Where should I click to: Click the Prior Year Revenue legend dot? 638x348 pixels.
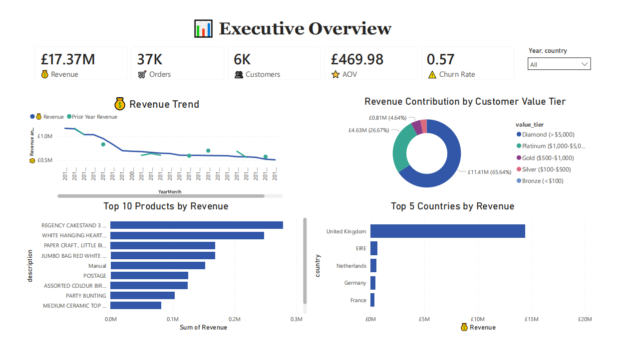(x=69, y=117)
